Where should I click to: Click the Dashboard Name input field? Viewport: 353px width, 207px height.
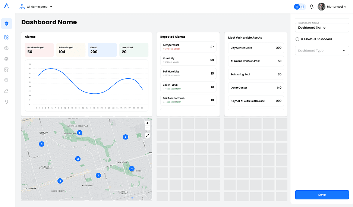click(x=322, y=28)
